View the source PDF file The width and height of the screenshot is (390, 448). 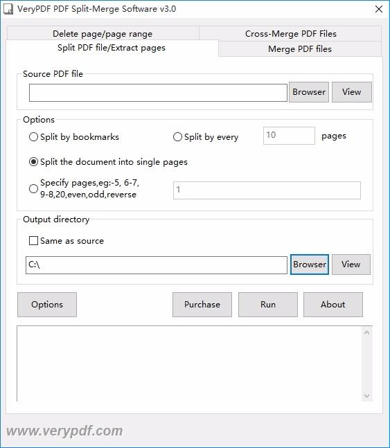(352, 92)
